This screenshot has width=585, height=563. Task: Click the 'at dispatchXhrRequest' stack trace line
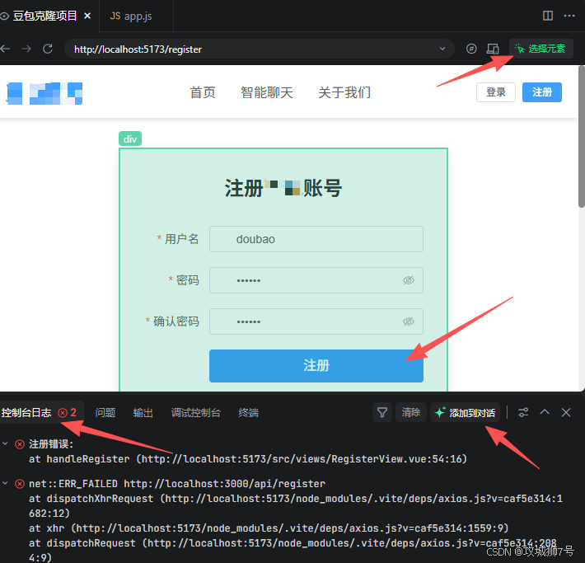point(296,506)
